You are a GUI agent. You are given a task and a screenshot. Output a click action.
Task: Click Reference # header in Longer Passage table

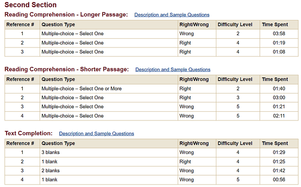click(22, 25)
